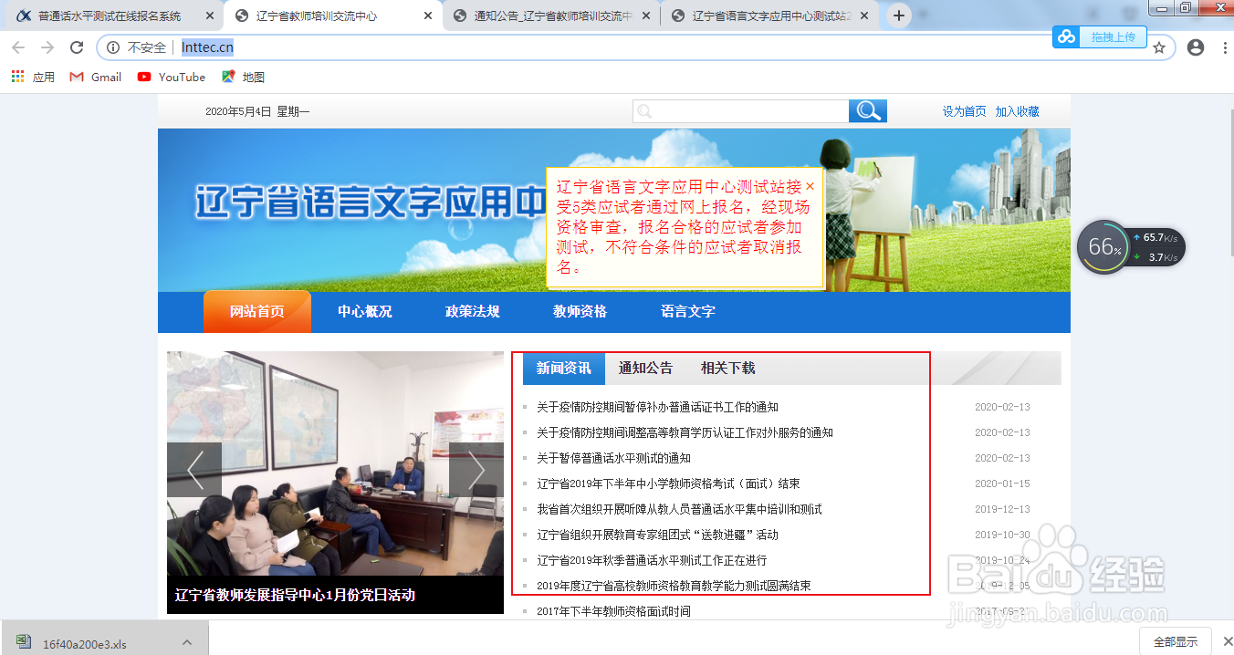Close the 辽宁省教师培训交流中心 tab
This screenshot has height=655, width=1234.
point(428,16)
